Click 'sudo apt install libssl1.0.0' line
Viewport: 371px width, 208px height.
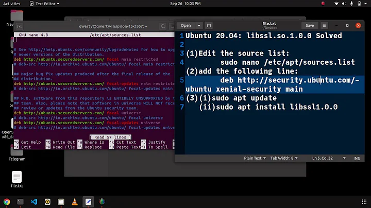[277, 107]
